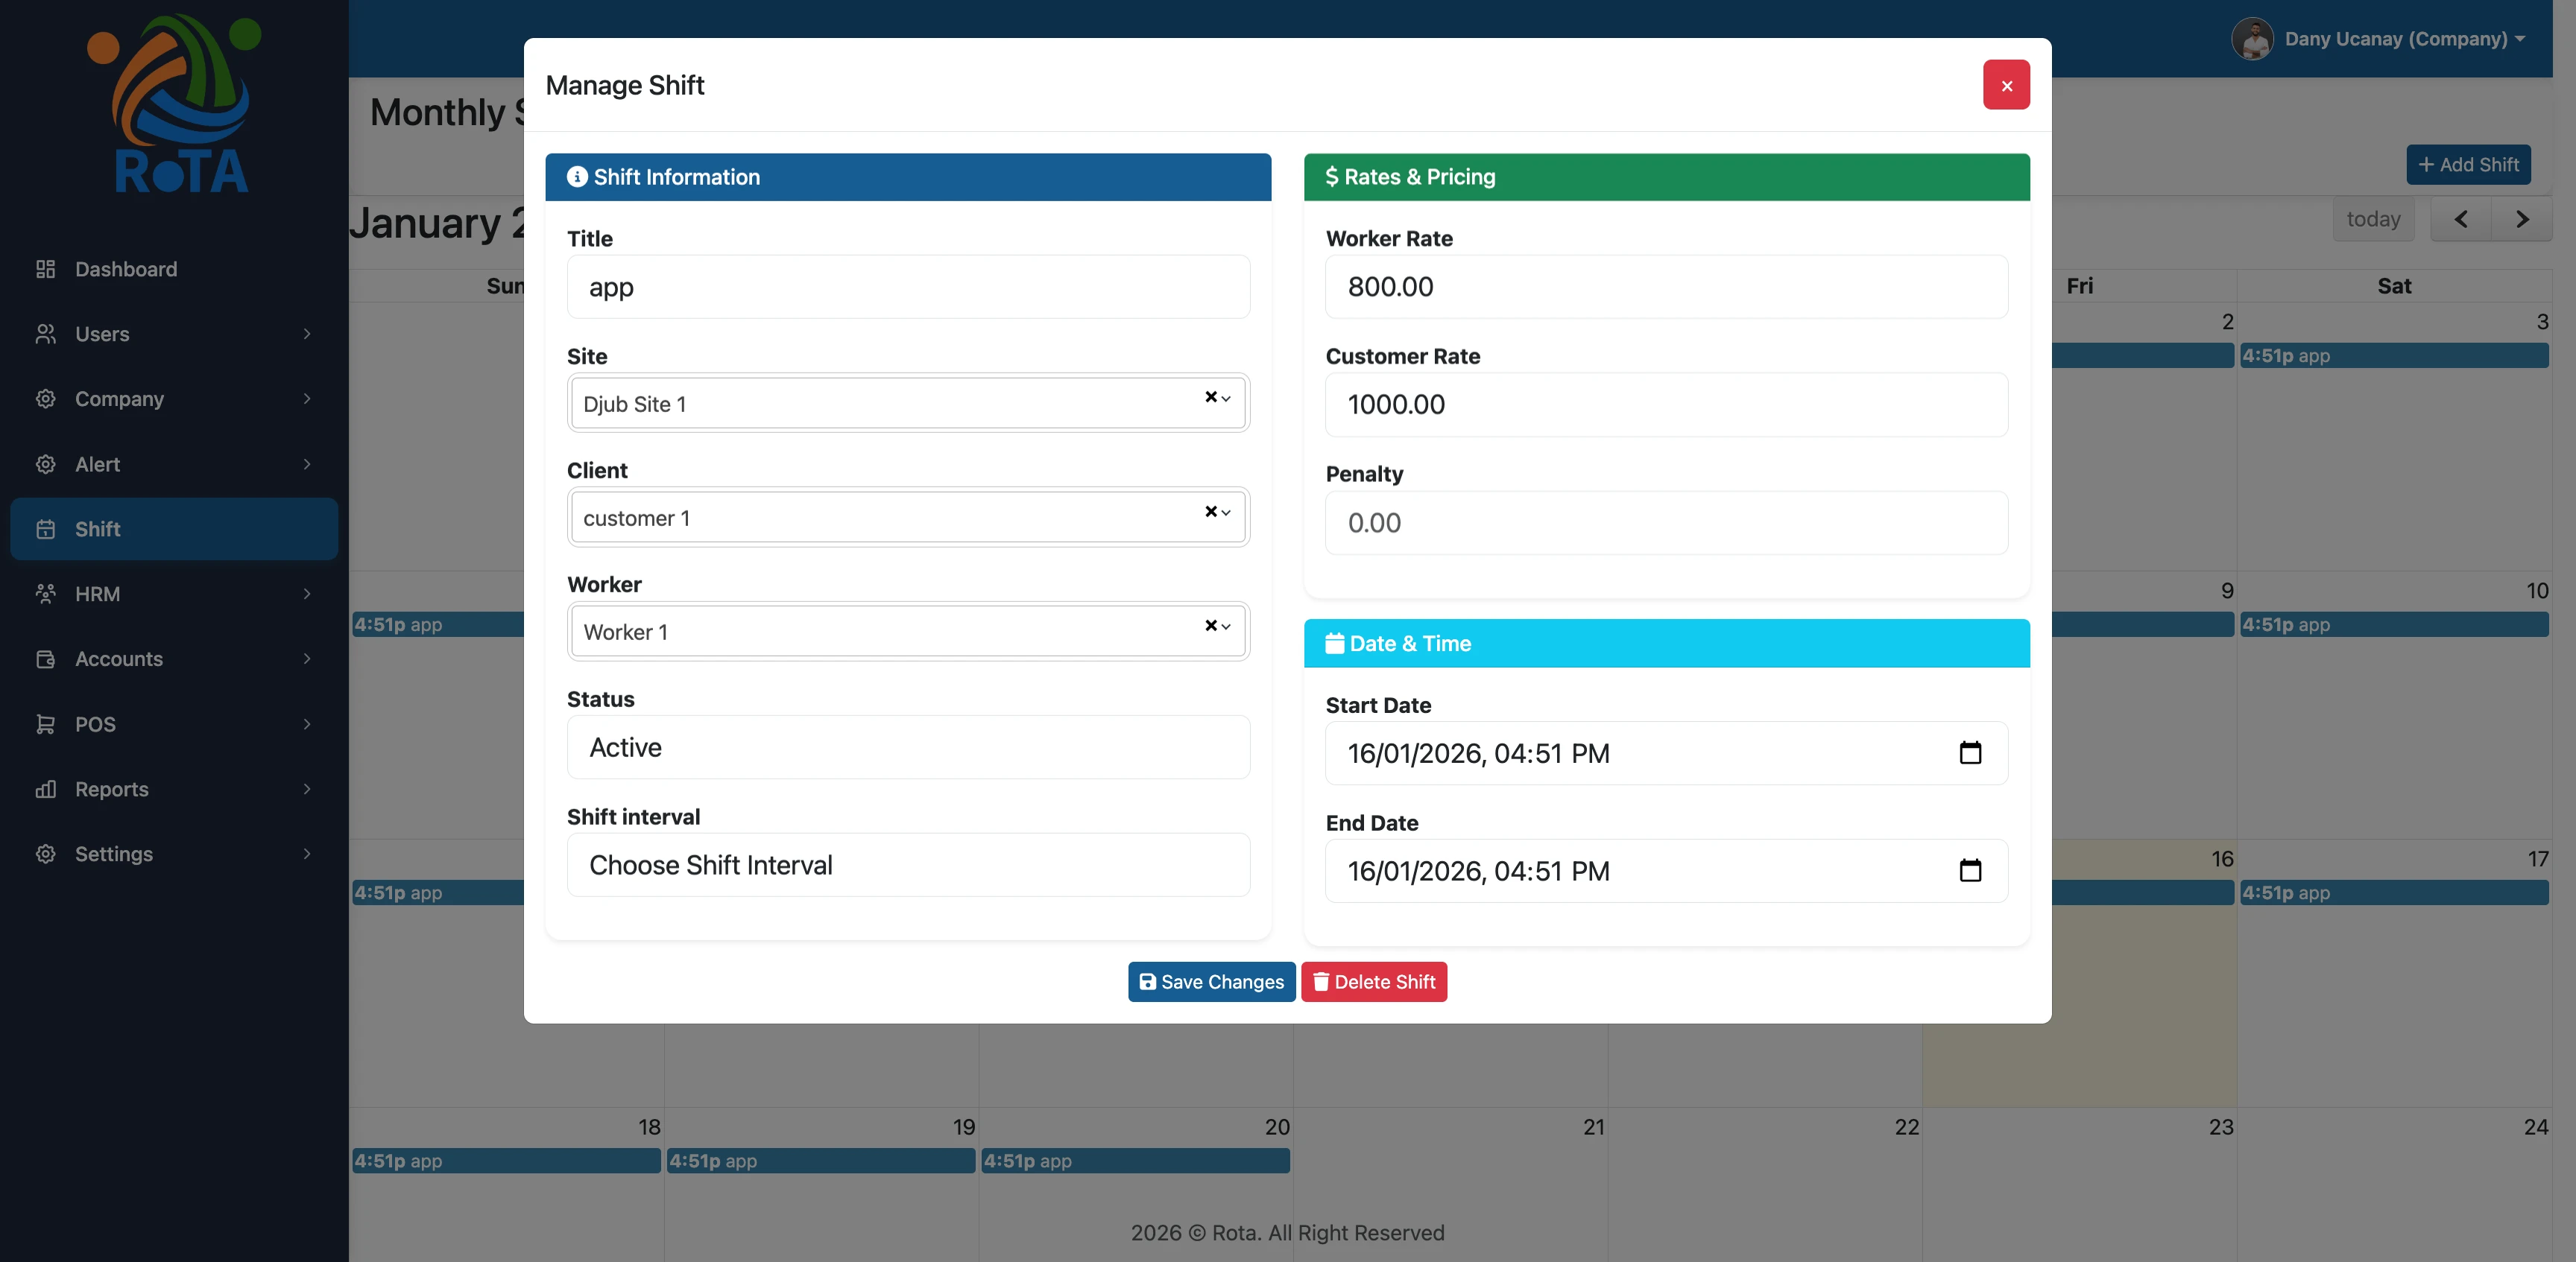Clear the Worker selection with the x icon
2576x1262 pixels.
tap(1210, 626)
